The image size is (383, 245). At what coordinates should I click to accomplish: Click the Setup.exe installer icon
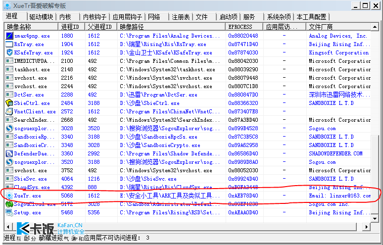[9, 212]
